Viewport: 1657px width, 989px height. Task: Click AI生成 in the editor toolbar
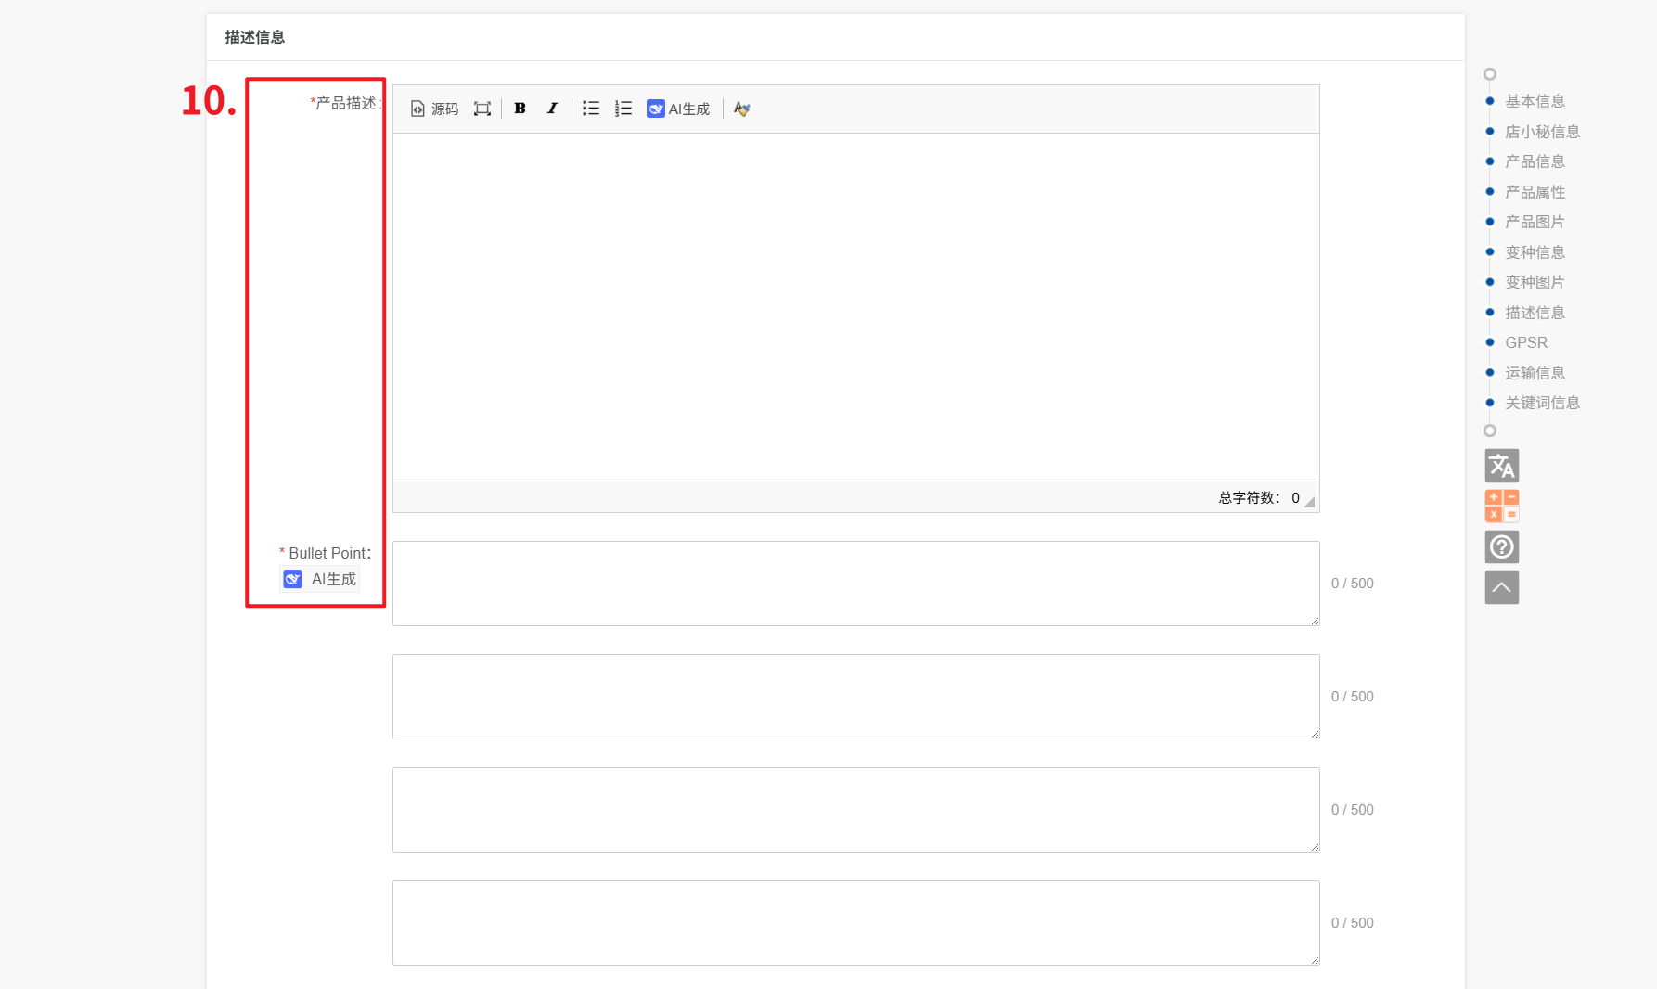[x=678, y=109]
